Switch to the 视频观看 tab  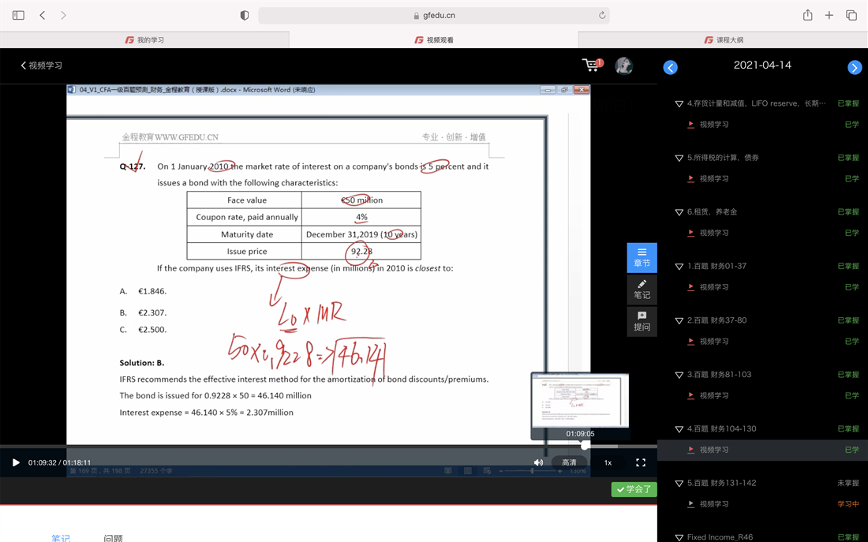[x=434, y=40]
